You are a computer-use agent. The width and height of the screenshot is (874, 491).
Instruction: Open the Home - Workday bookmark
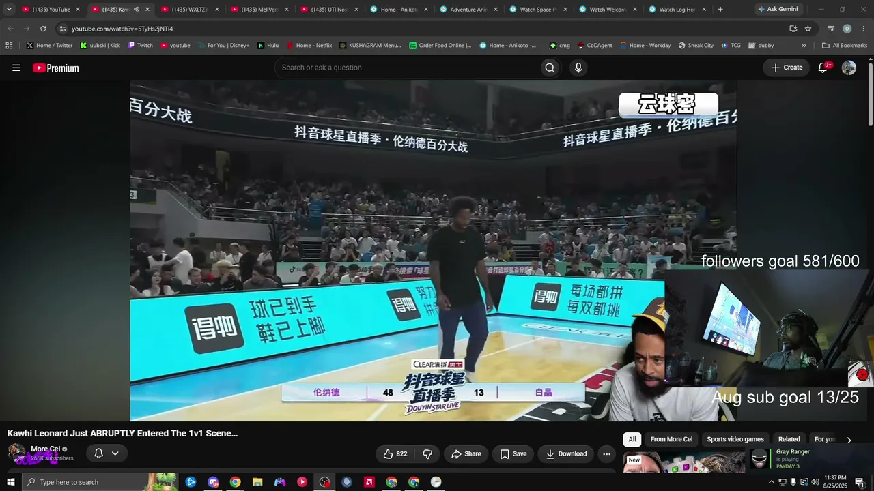pos(645,46)
